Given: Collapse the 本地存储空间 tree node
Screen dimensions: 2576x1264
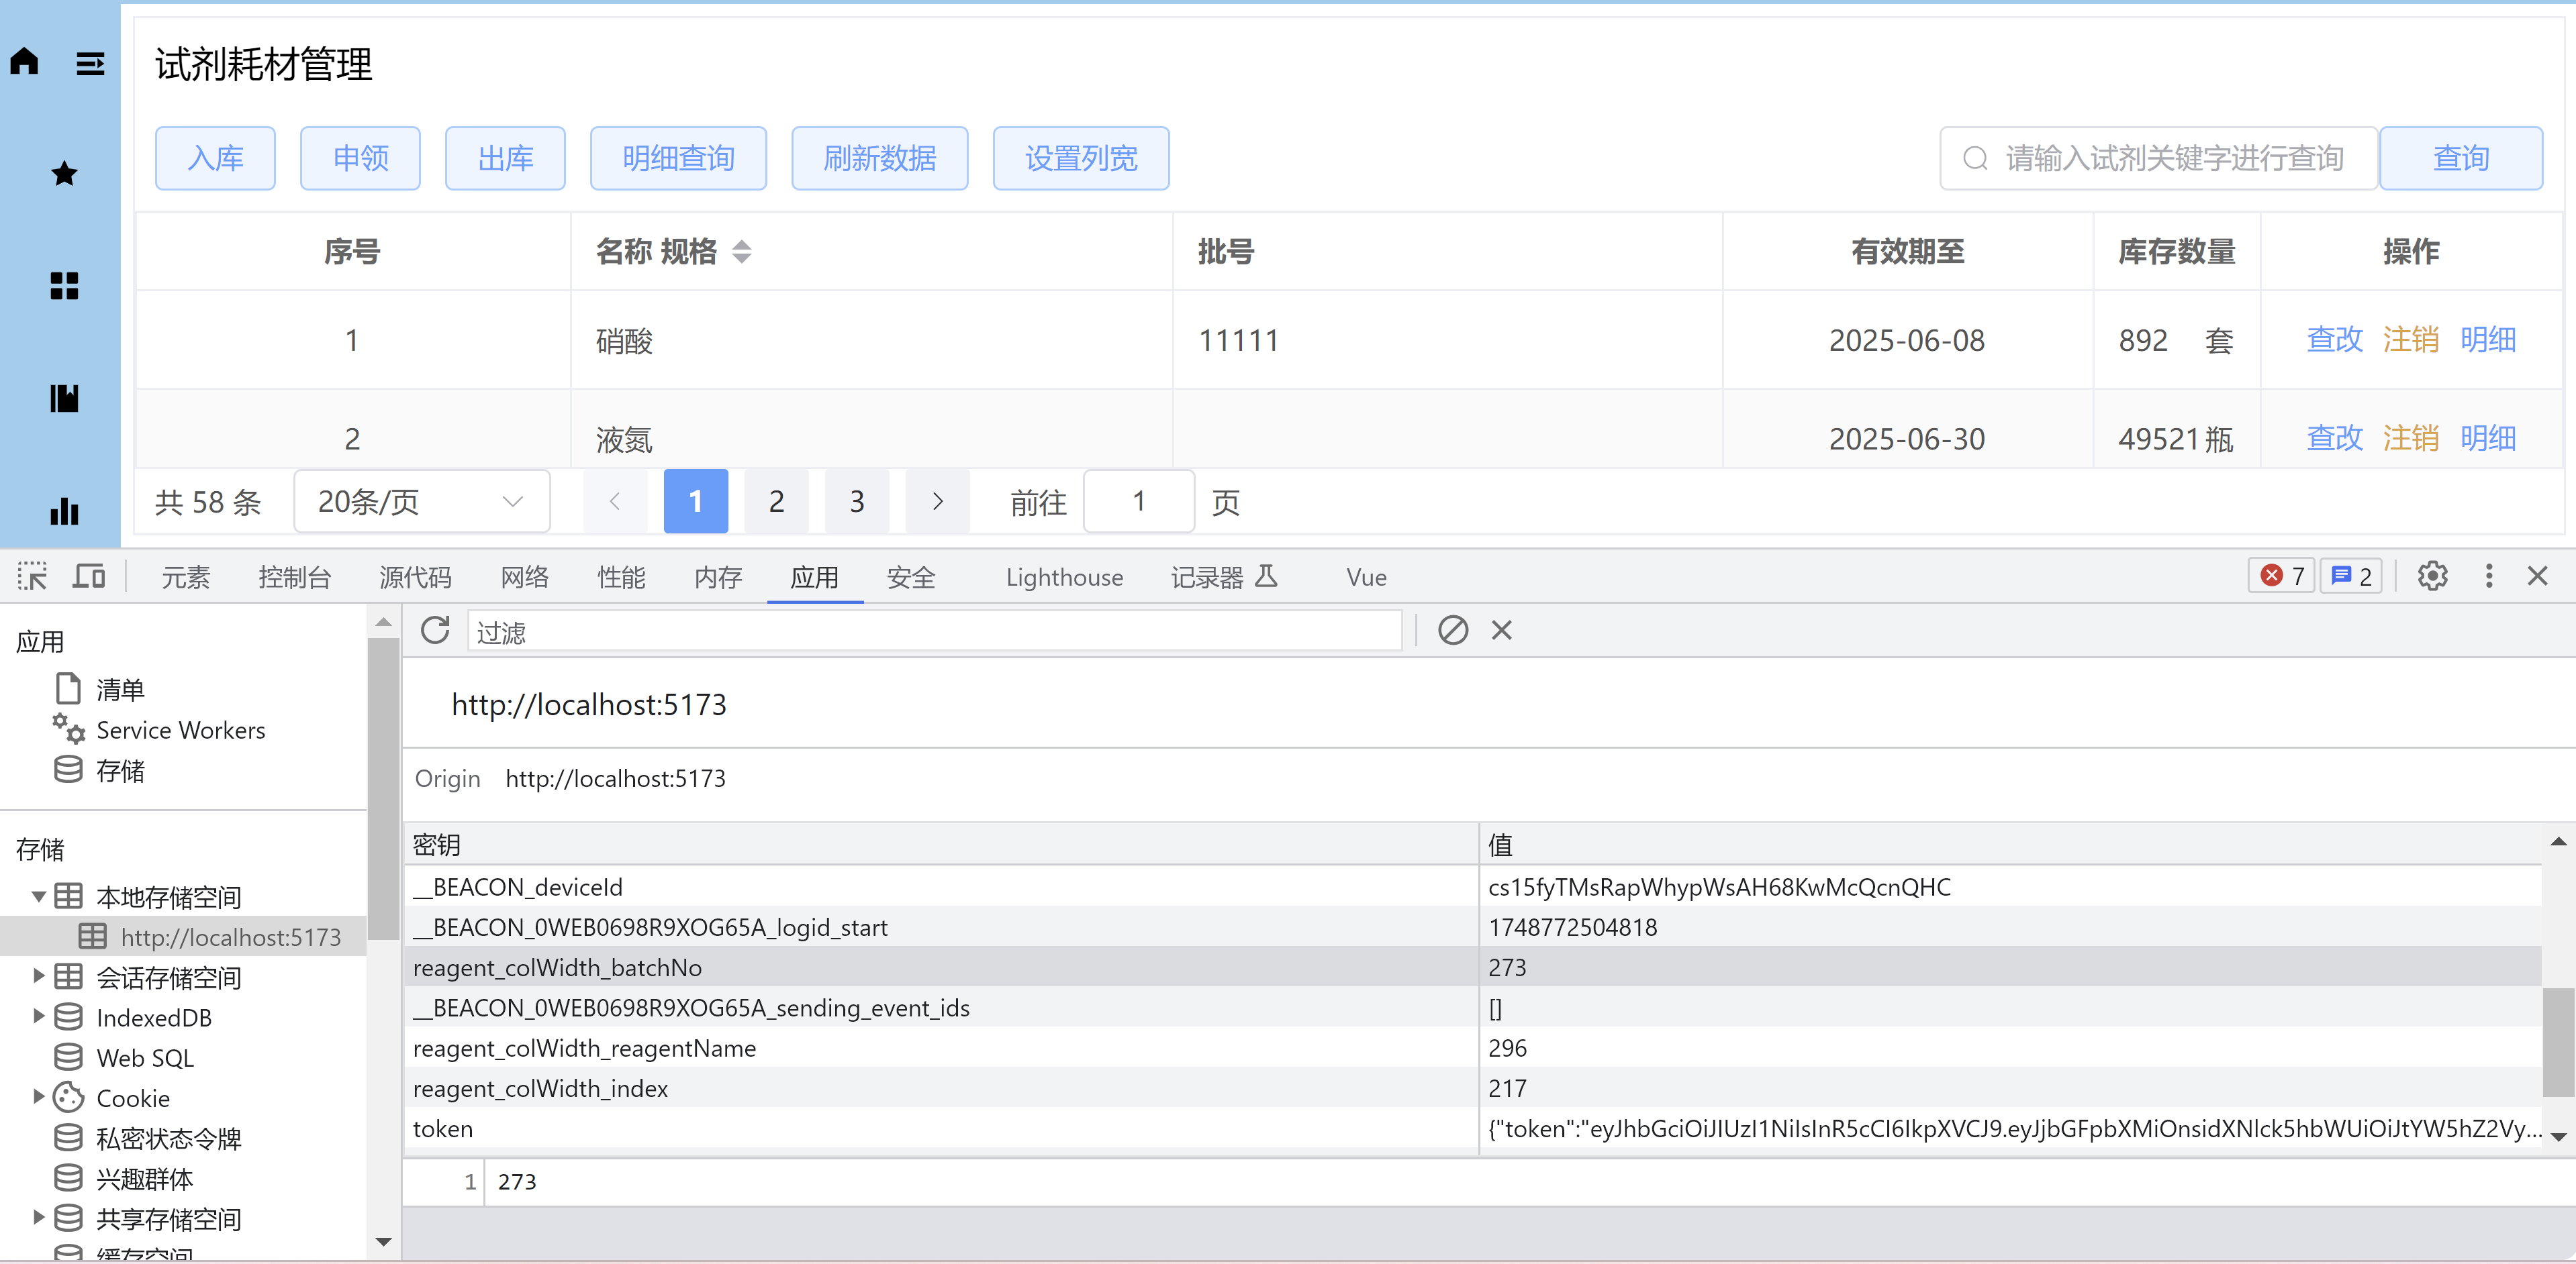Looking at the screenshot, I should [38, 896].
